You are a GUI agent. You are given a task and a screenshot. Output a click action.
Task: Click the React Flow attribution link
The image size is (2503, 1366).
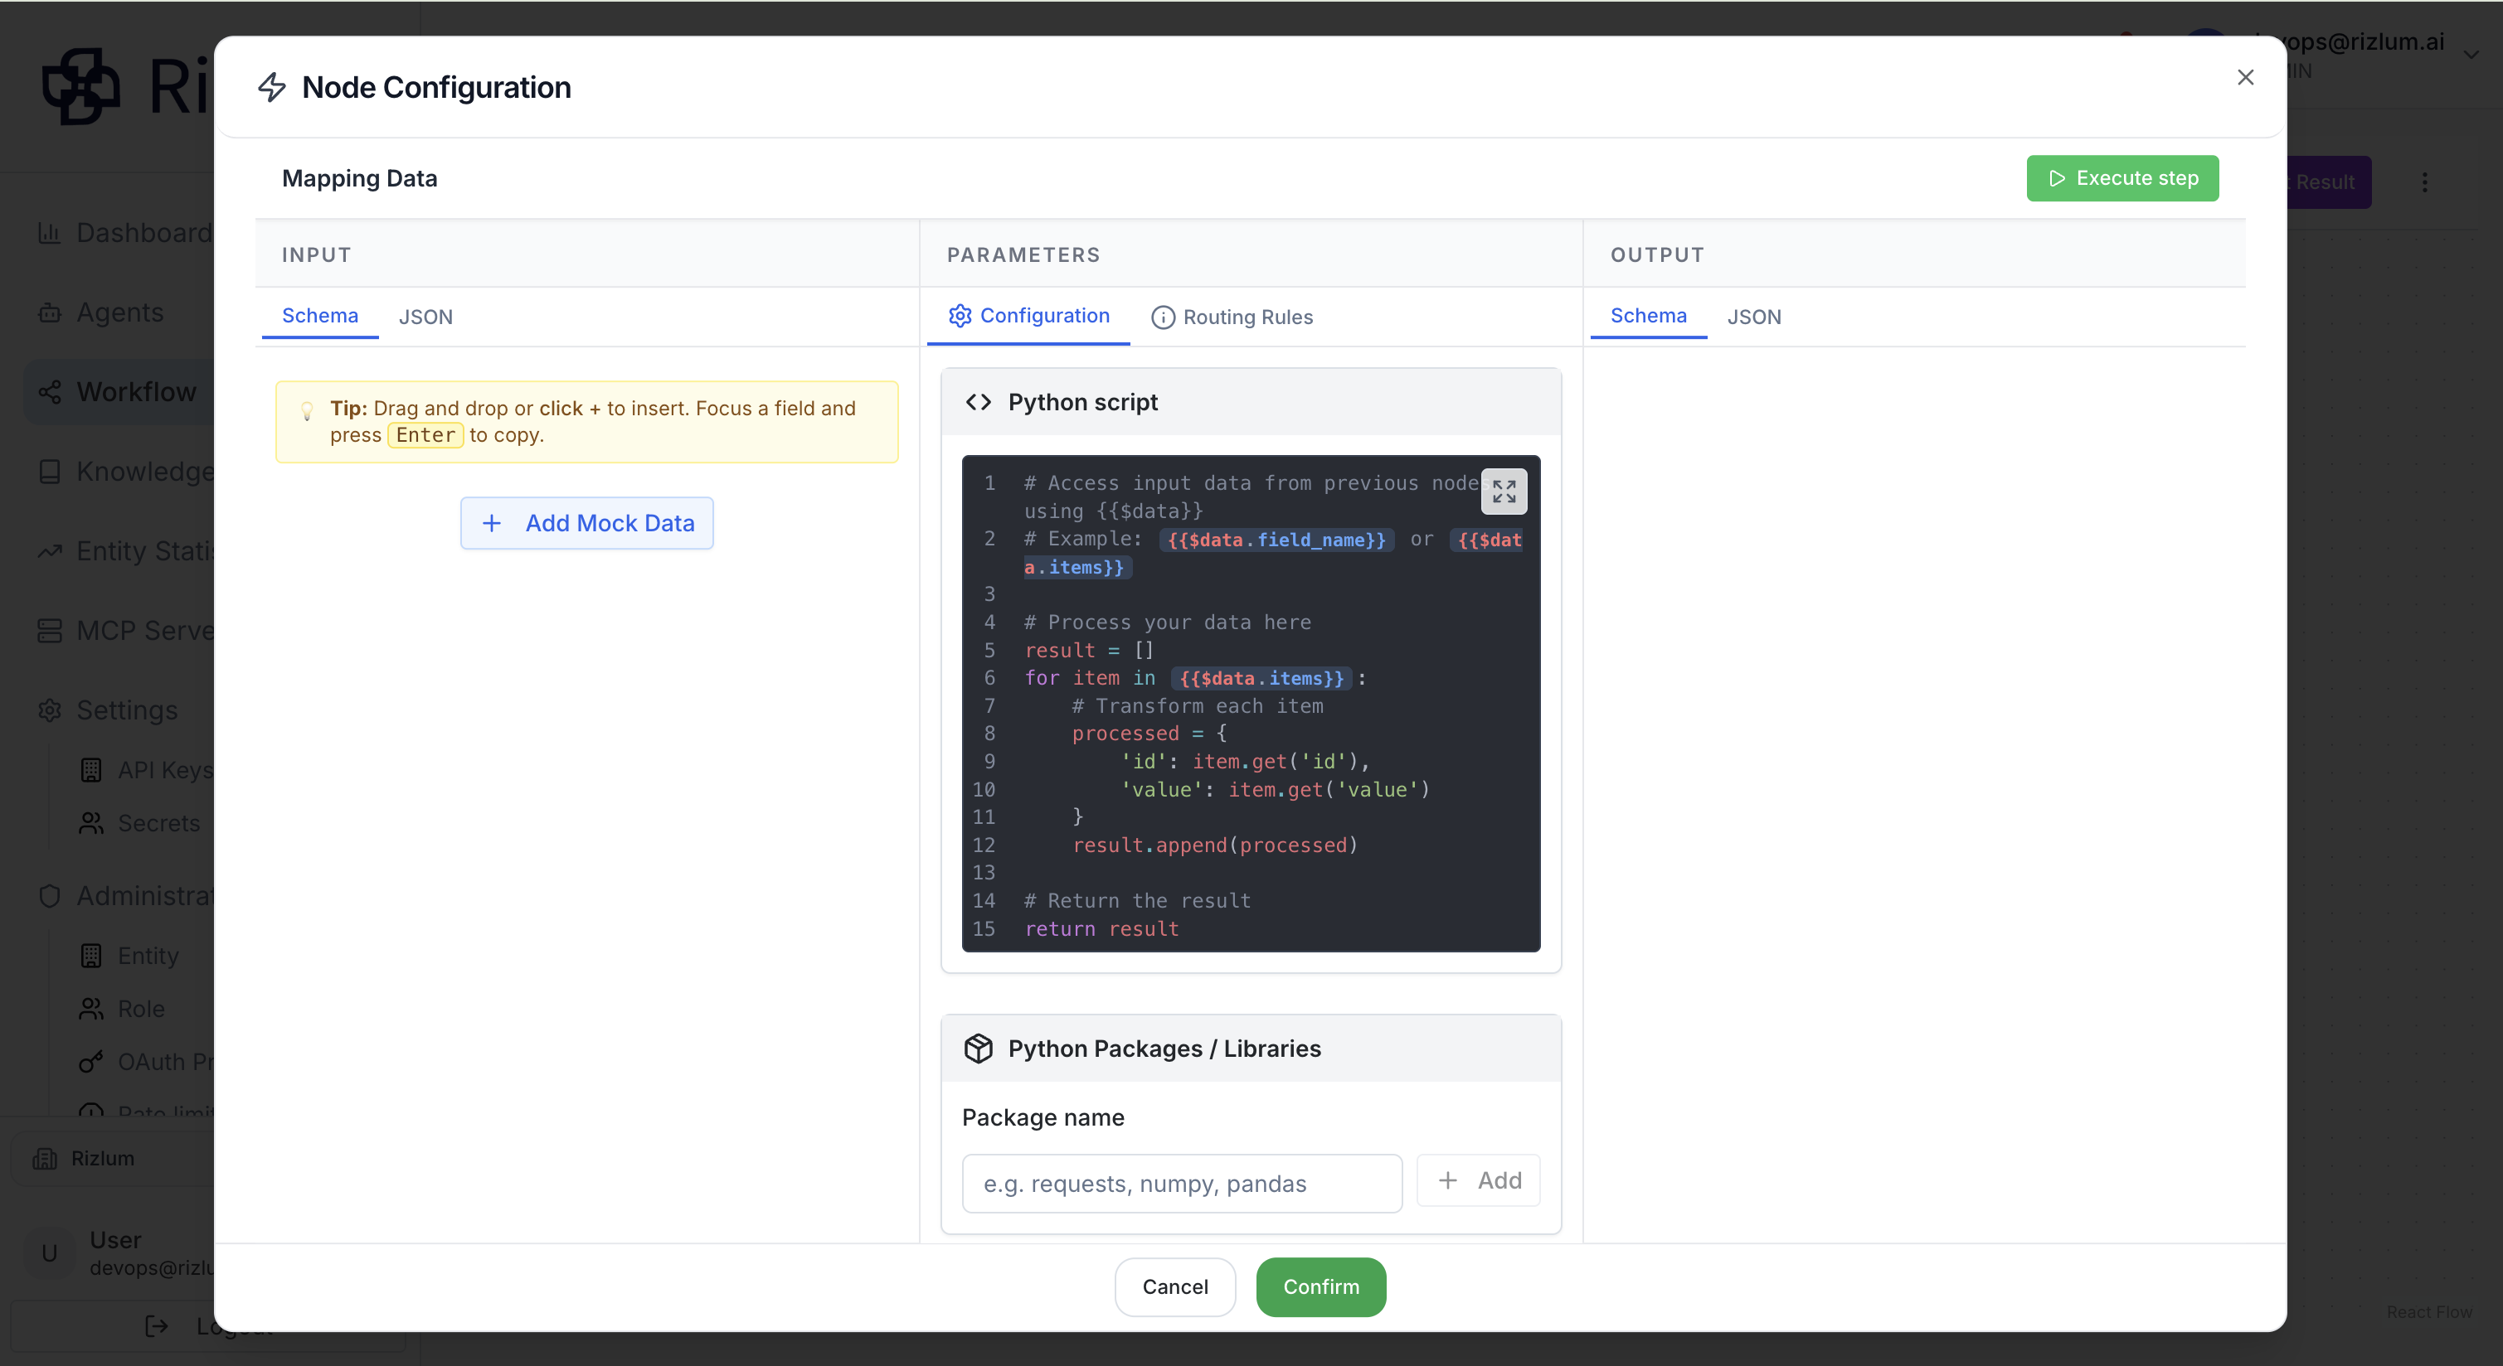pyautogui.click(x=2429, y=1313)
